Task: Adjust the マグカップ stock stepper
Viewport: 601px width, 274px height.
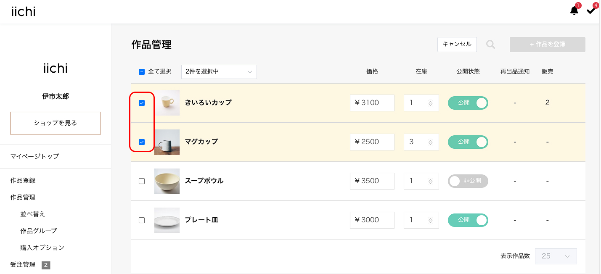Action: click(430, 142)
